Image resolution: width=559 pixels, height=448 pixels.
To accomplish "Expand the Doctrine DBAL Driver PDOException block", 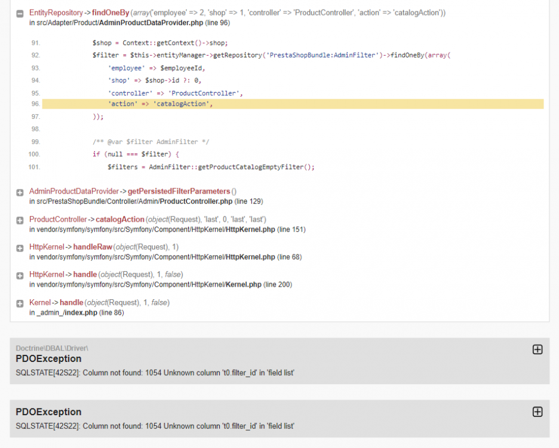I will (537, 349).
